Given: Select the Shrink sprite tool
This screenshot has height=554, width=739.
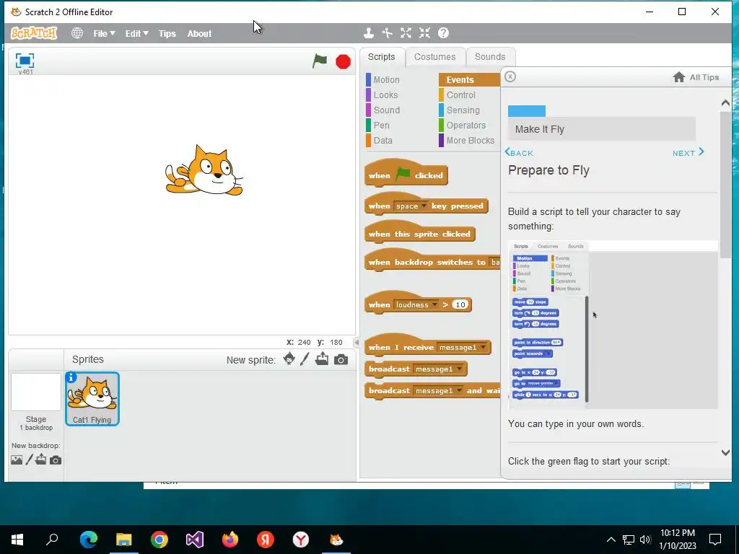Looking at the screenshot, I should [x=424, y=33].
